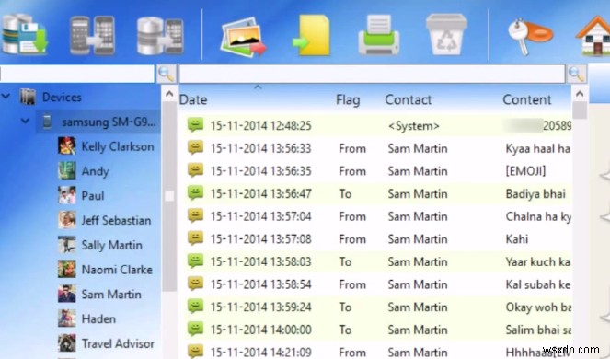Collapse the Devices tree node
The image size is (610, 359).
coord(6,96)
